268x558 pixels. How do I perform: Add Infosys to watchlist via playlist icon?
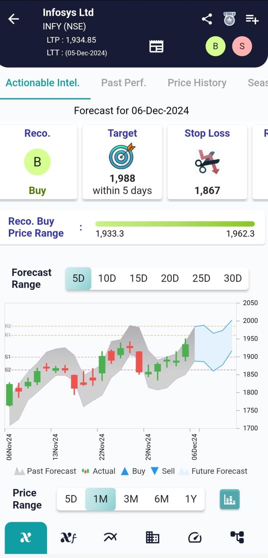pyautogui.click(x=252, y=19)
